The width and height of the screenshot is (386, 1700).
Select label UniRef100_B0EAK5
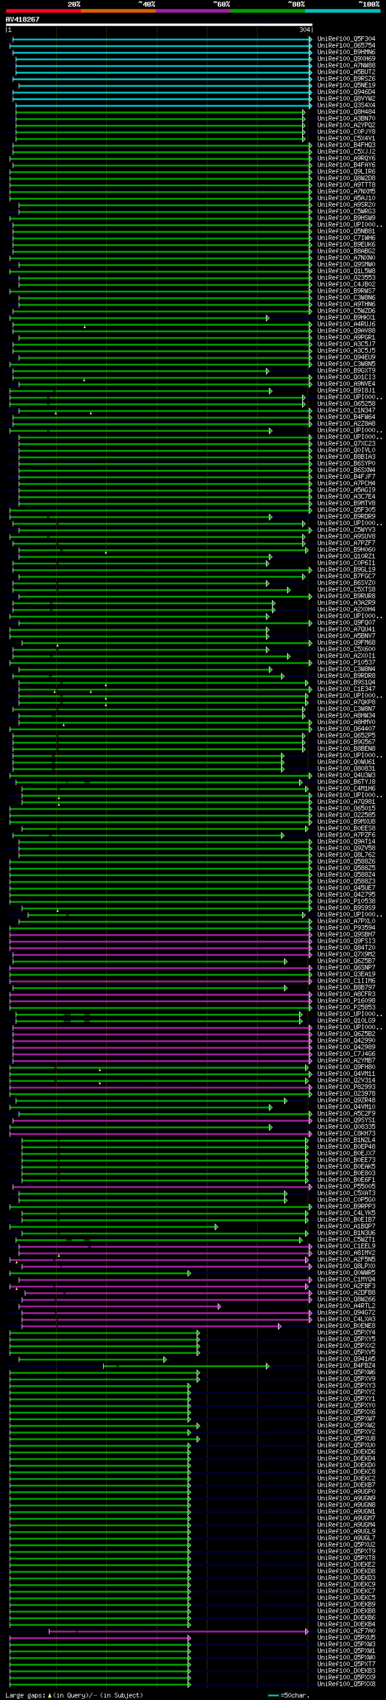coord(346,1166)
